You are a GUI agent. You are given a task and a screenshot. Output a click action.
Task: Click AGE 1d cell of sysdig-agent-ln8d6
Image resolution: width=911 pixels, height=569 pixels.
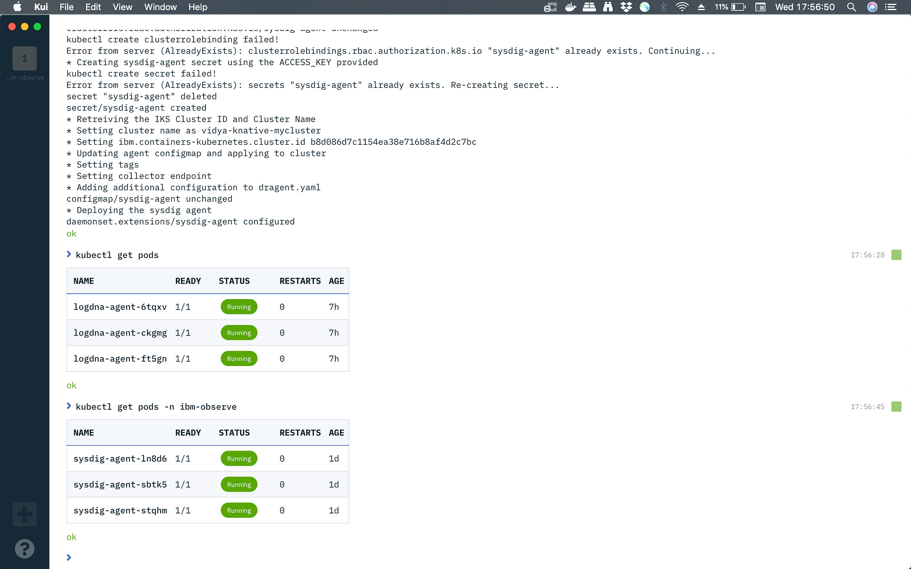[x=334, y=458]
